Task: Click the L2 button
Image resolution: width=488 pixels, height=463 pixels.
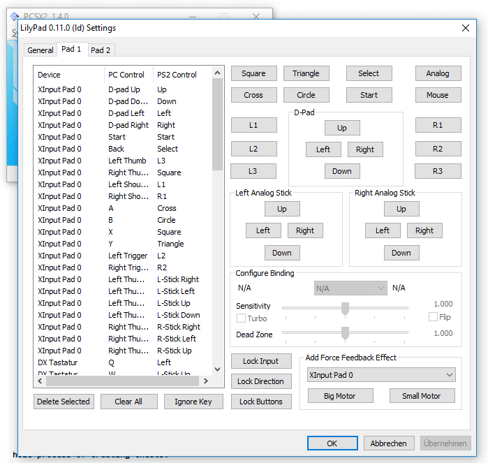Action: pos(253,149)
